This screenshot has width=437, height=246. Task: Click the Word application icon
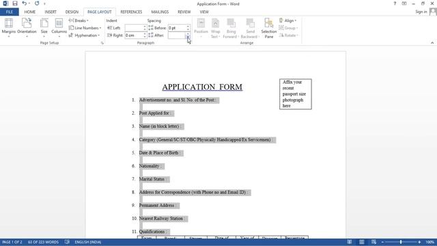[x=5, y=3]
